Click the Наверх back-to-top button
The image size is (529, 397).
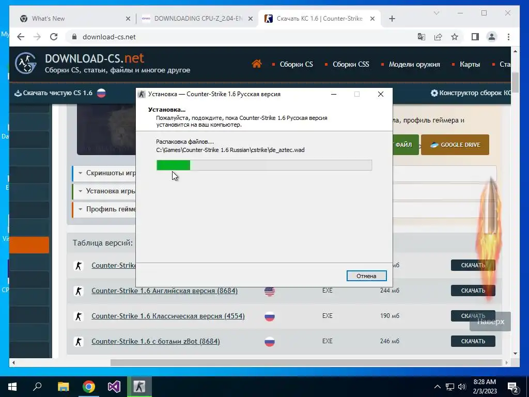[x=490, y=322]
